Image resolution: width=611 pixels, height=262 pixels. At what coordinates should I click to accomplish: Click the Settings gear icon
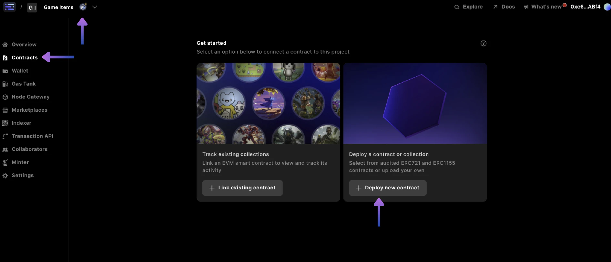(x=5, y=176)
